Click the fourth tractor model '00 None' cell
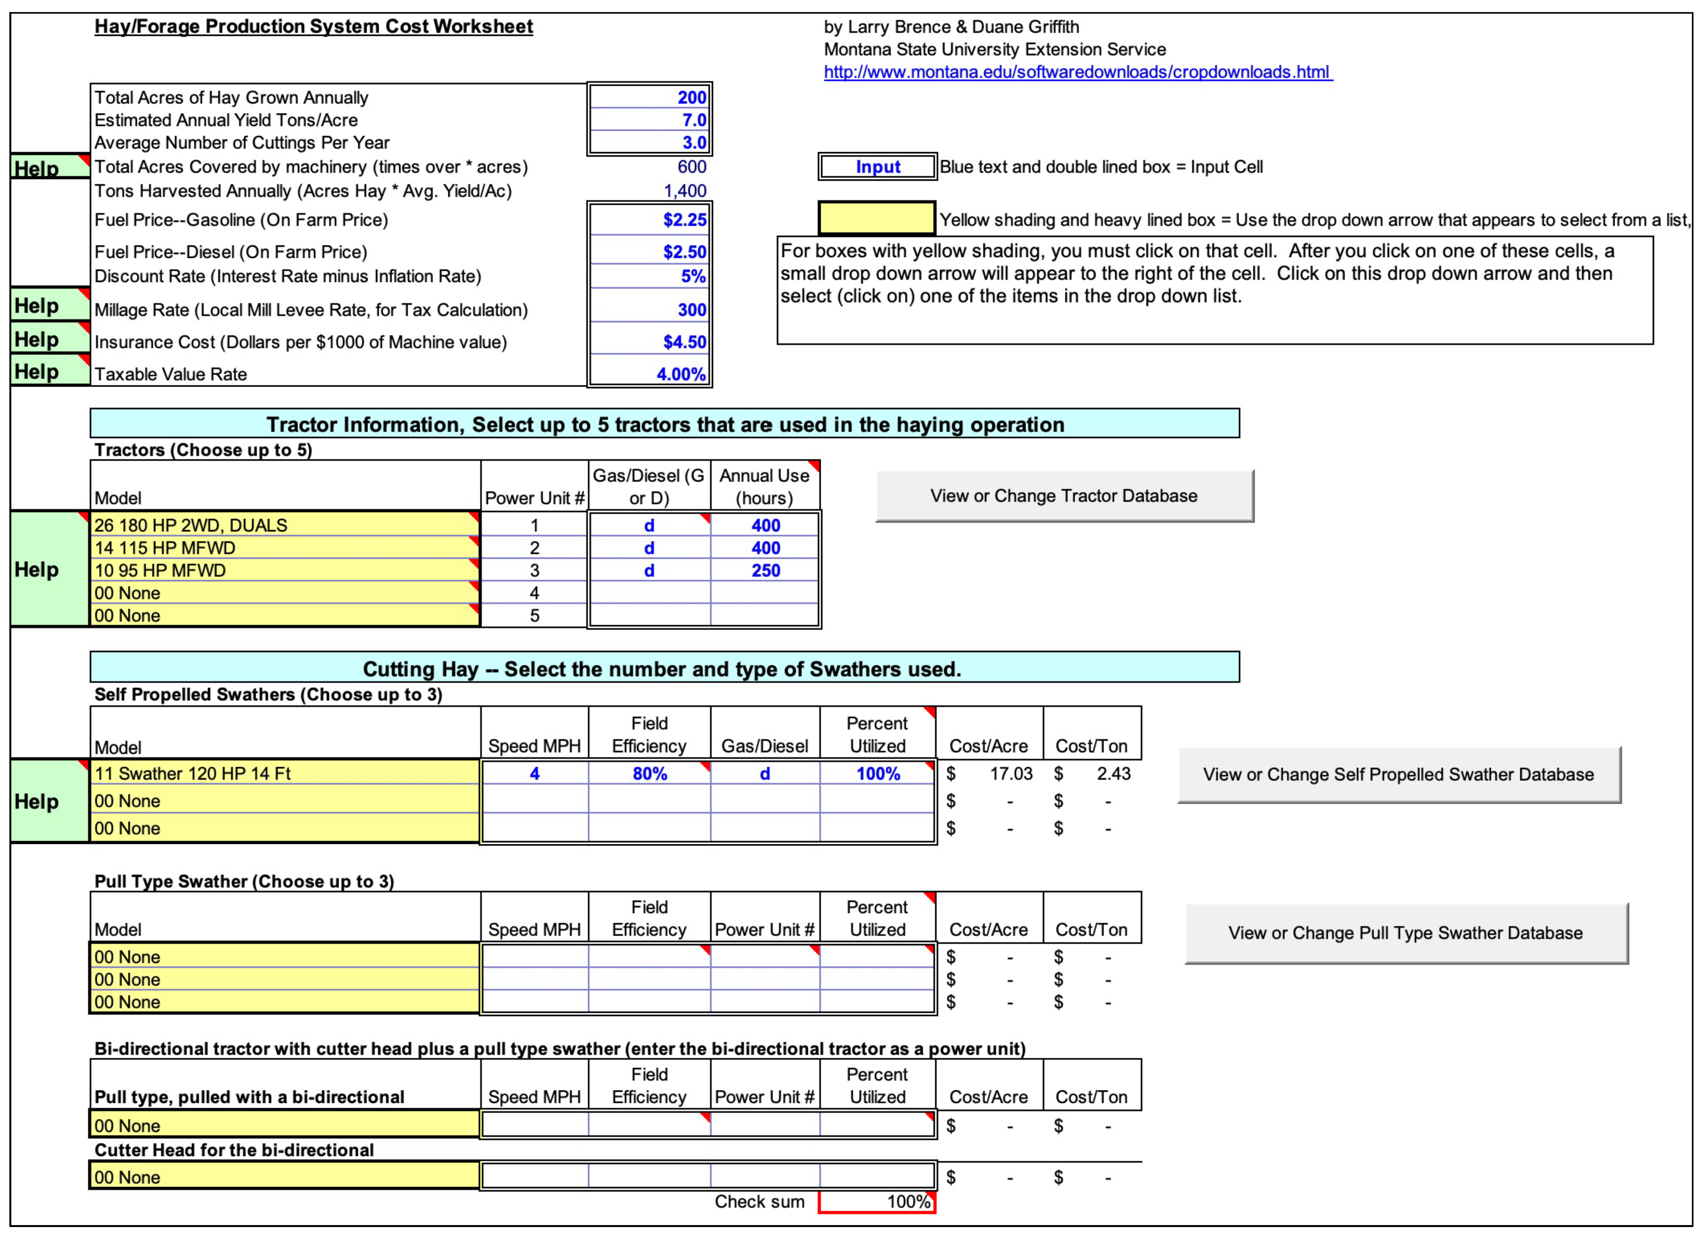 pyautogui.click(x=284, y=593)
